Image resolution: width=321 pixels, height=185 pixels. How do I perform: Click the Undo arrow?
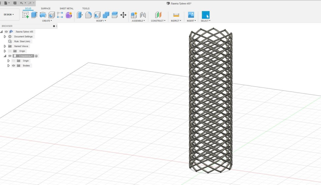(22, 3)
